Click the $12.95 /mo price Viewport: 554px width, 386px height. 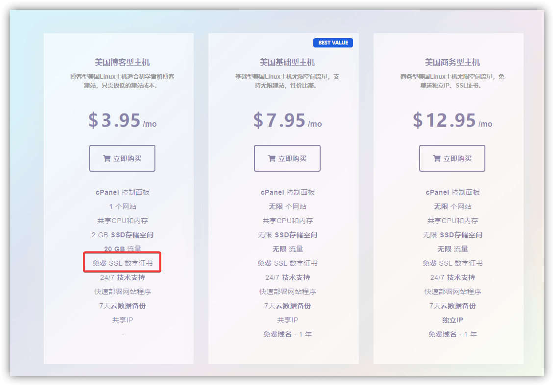coord(452,120)
